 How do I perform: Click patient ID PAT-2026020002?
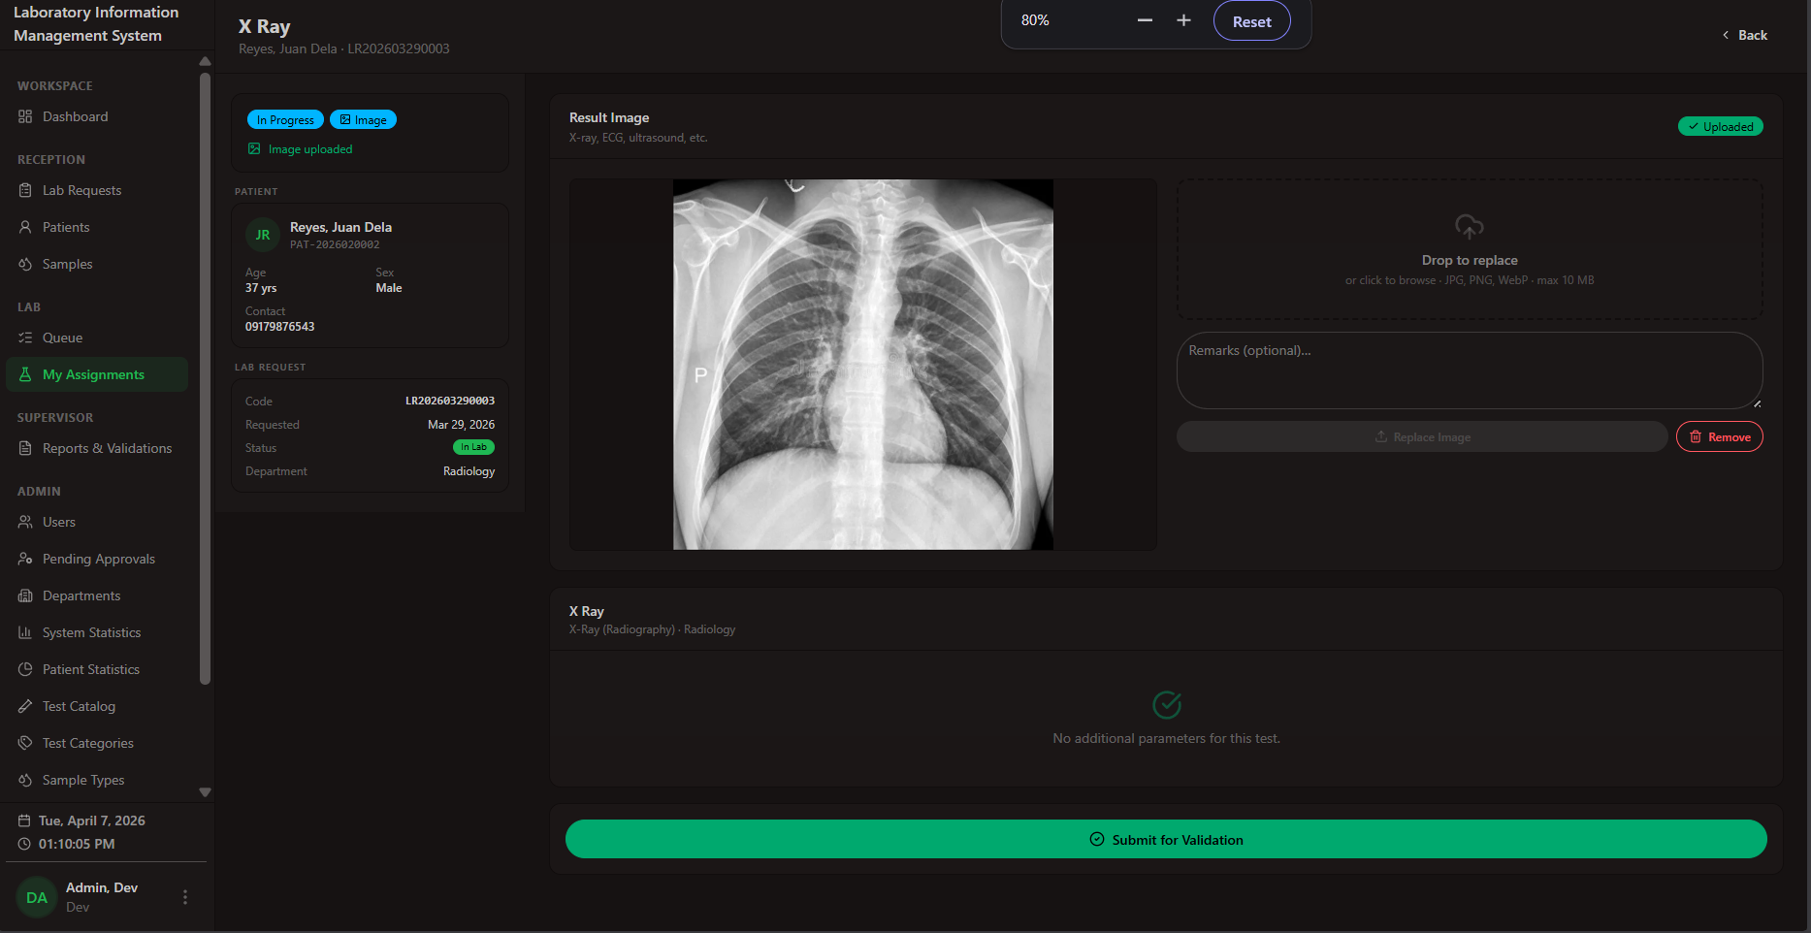click(x=335, y=244)
